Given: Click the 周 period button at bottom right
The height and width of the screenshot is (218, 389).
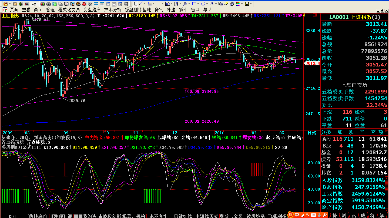Looking at the screenshot, I should 344,216.
